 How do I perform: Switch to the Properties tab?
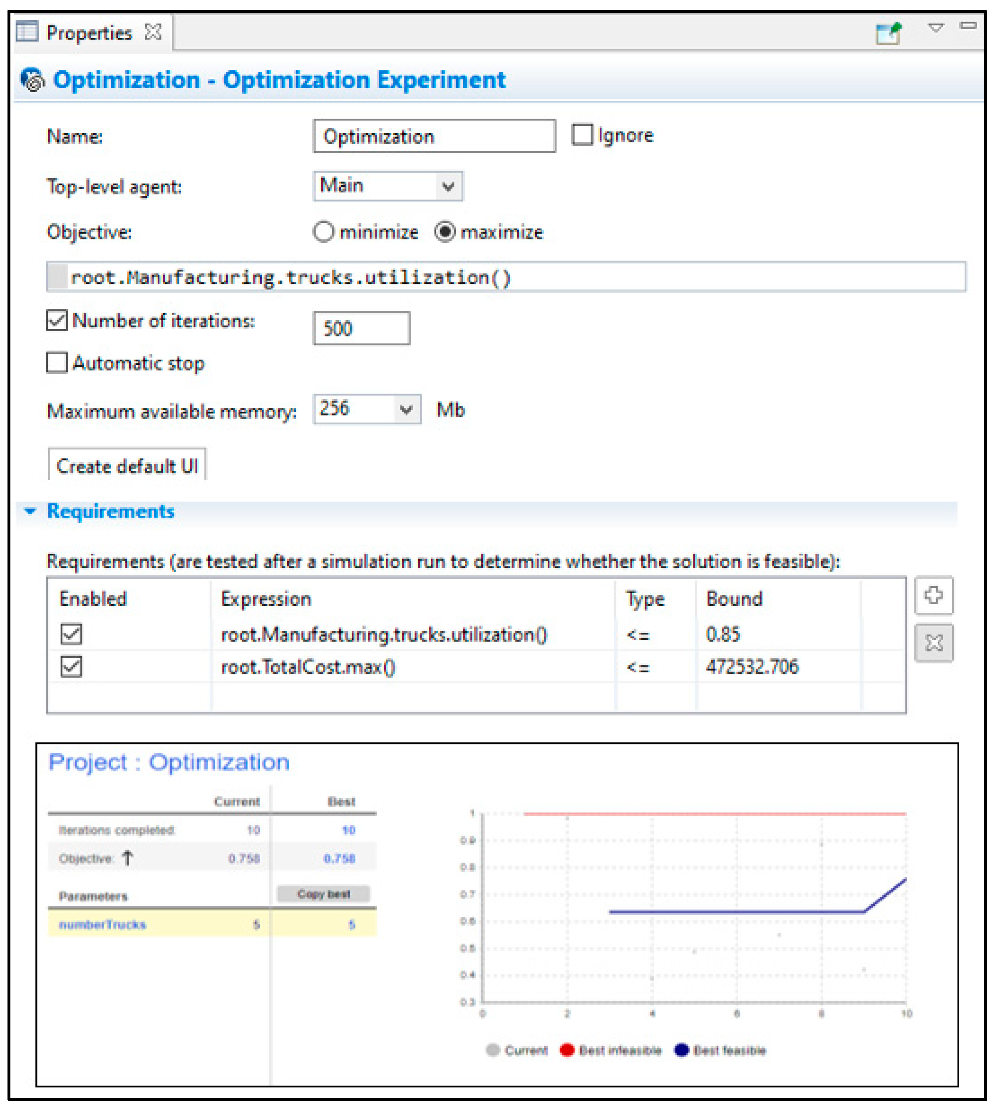pyautogui.click(x=89, y=33)
